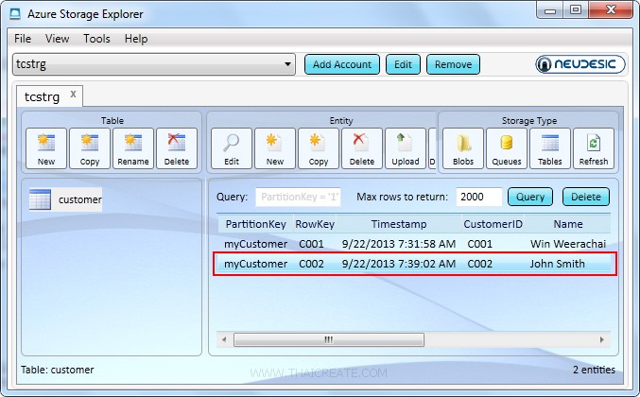Click the Add Account button
Screen dimensions: 640x397
tap(341, 64)
